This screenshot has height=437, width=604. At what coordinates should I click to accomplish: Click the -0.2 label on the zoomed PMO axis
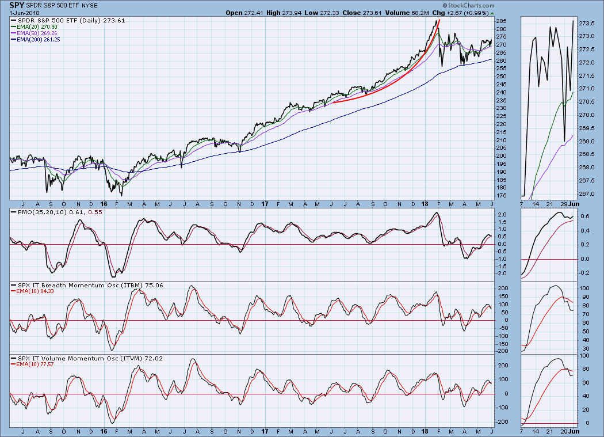coord(584,273)
